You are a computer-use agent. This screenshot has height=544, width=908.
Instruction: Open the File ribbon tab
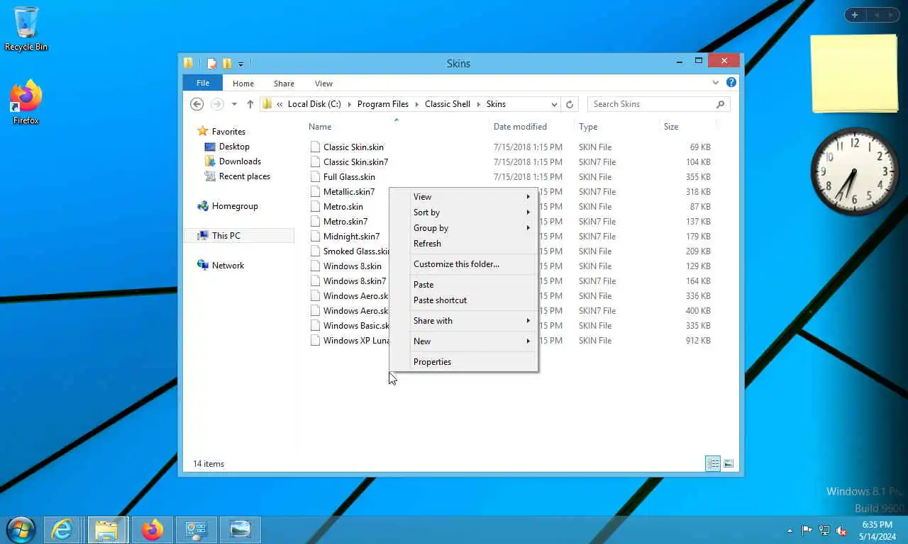[x=203, y=83]
